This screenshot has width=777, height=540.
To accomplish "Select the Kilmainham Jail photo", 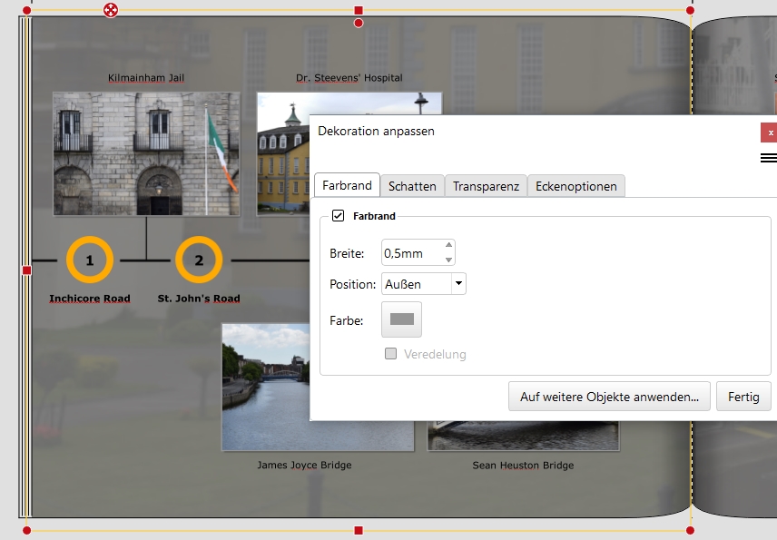I will (x=146, y=153).
